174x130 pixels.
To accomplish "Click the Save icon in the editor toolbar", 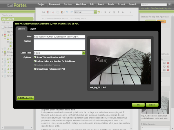I will 43,12.
